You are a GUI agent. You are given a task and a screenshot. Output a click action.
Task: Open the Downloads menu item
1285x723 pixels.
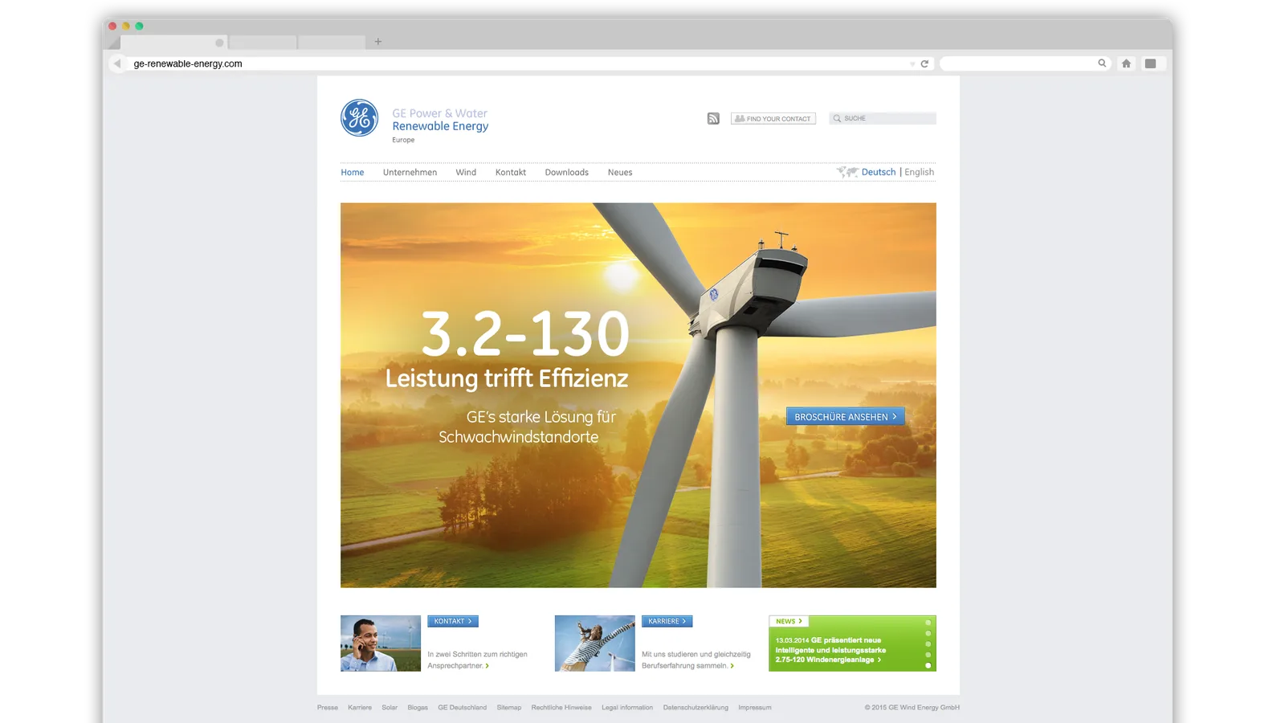(566, 173)
